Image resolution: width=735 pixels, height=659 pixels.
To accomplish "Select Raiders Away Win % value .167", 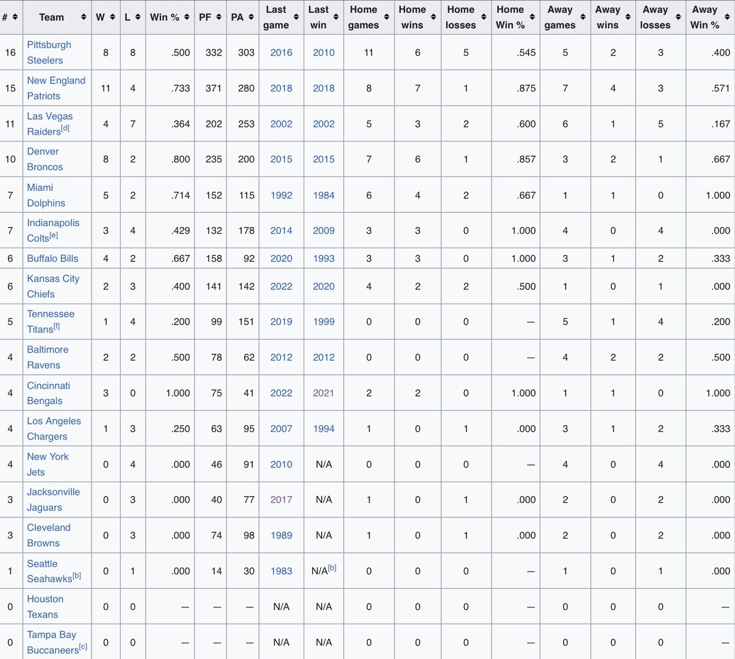I will 720,124.
